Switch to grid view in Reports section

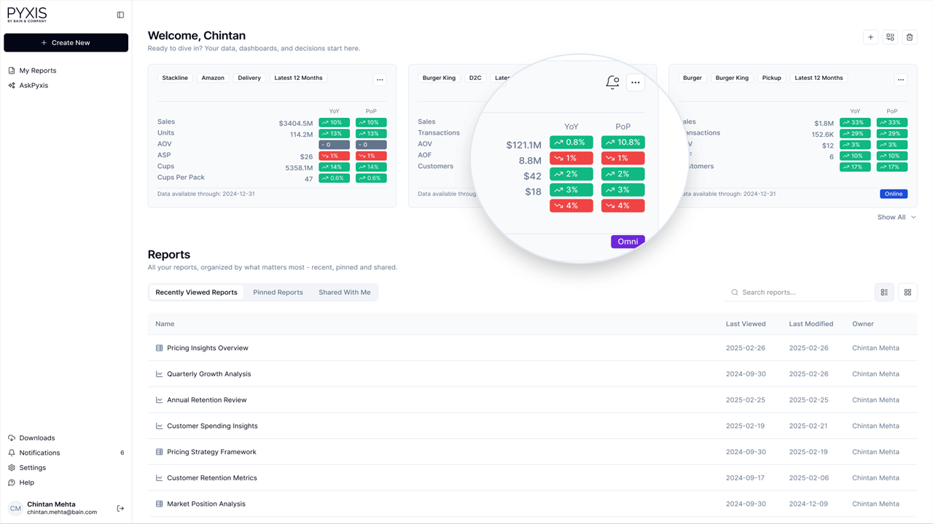coord(907,292)
